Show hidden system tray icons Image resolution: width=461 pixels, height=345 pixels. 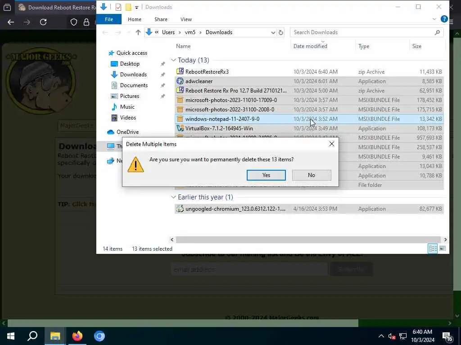(381, 336)
